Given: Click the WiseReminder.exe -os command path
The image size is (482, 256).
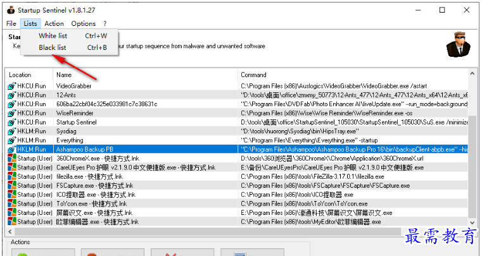Looking at the screenshot, I should tap(326, 113).
